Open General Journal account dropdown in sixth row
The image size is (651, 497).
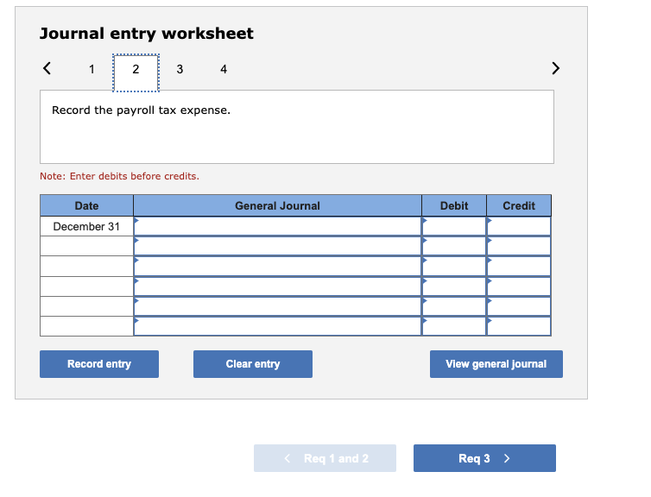pos(277,326)
